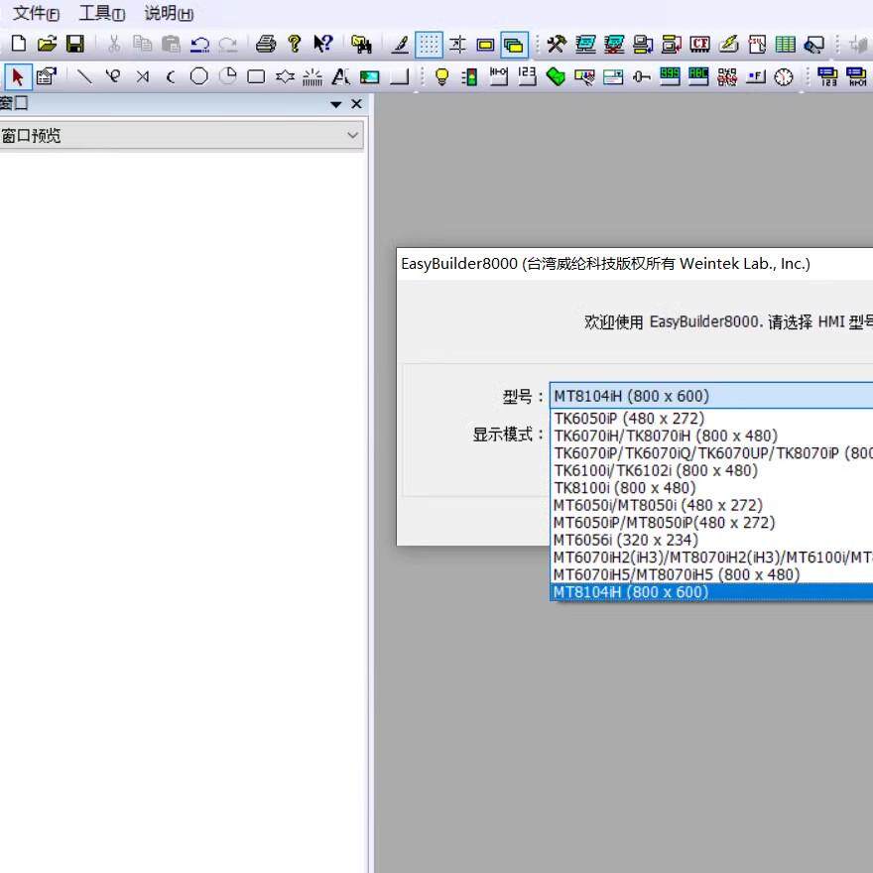873x873 pixels.
Task: Select the Picture image tool
Action: pyautogui.click(x=370, y=76)
